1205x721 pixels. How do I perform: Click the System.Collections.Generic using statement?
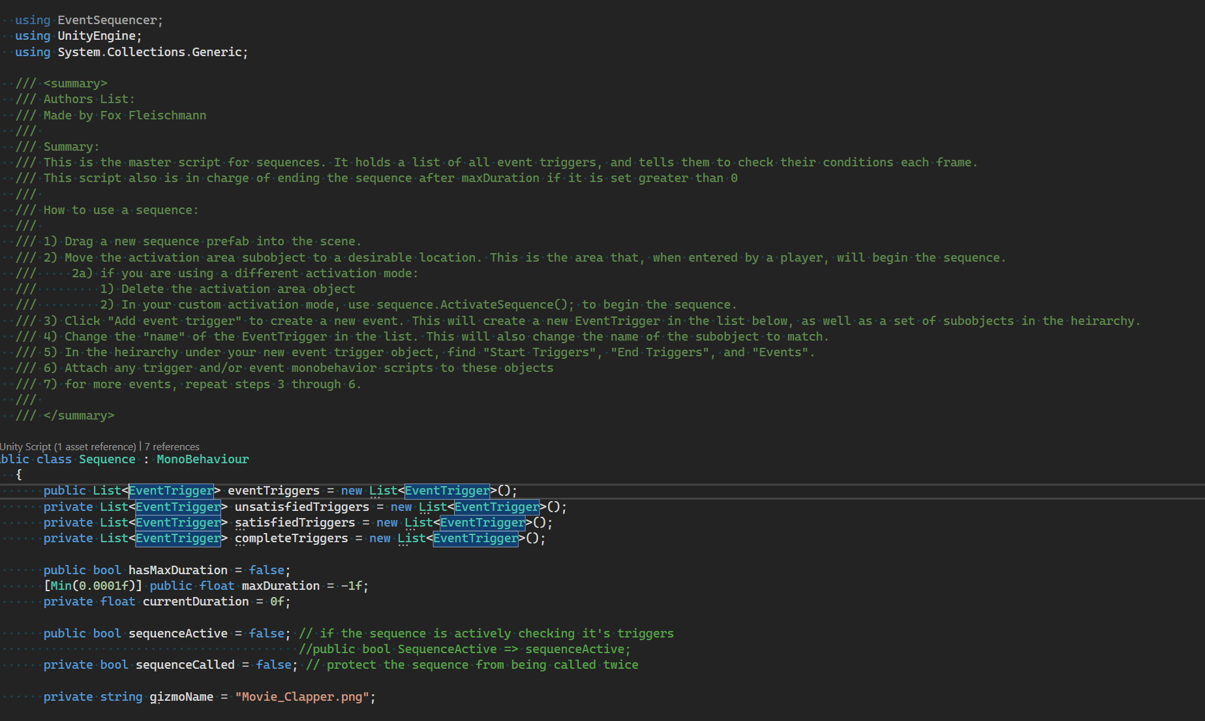152,52
